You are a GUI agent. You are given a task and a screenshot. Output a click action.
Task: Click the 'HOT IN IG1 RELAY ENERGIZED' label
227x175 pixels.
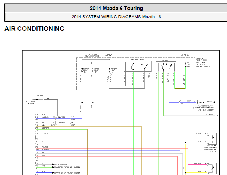pos(92,55)
